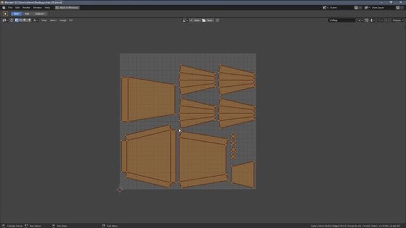Toggle UV sync selection icon
The image size is (406, 228).
point(11,20)
